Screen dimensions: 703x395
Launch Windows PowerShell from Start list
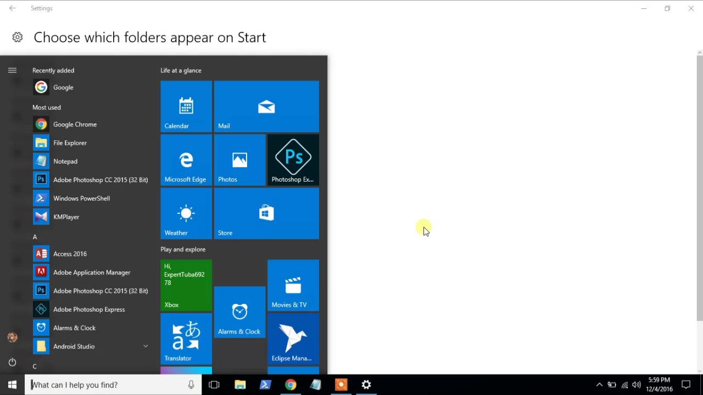tap(91, 198)
